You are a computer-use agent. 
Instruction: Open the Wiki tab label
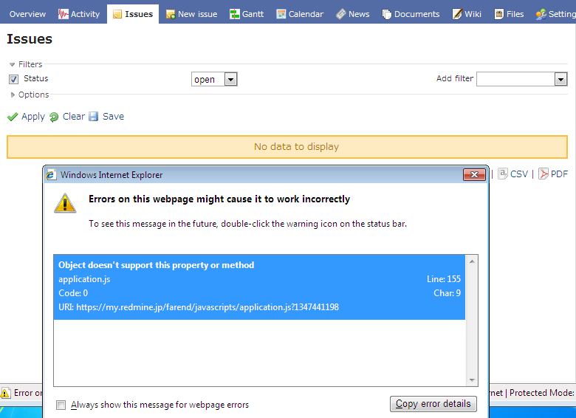pos(473,14)
